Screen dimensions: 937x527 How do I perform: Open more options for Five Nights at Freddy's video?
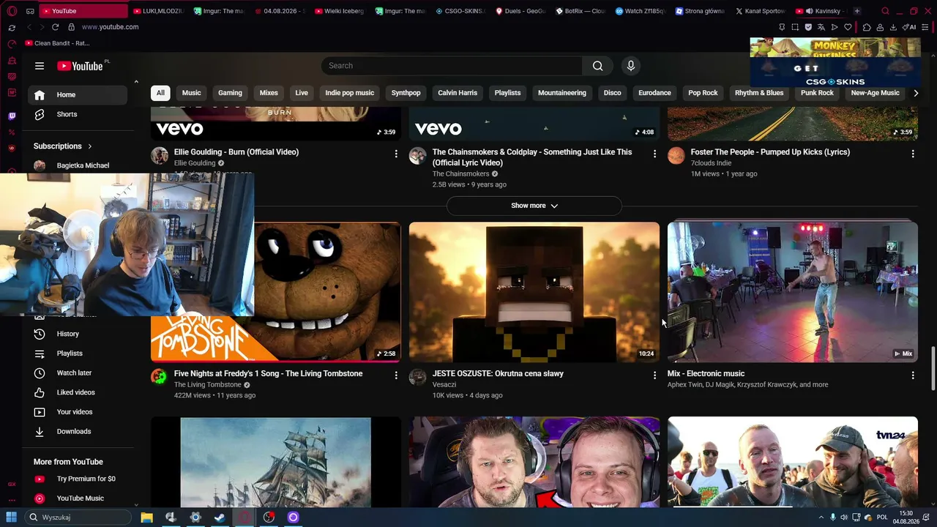[396, 375]
